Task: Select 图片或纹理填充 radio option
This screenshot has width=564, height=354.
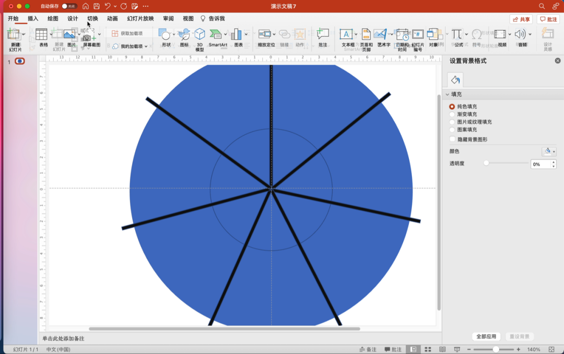Action: pos(452,122)
